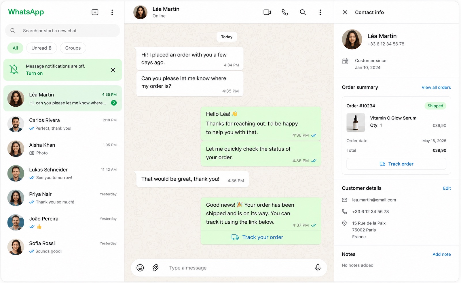The width and height of the screenshot is (461, 283).
Task: Click the Total €39,90 amount
Action: click(x=439, y=150)
